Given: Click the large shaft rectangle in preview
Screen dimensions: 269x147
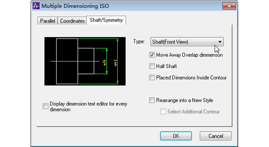Looking at the screenshot, I should [x=67, y=61].
